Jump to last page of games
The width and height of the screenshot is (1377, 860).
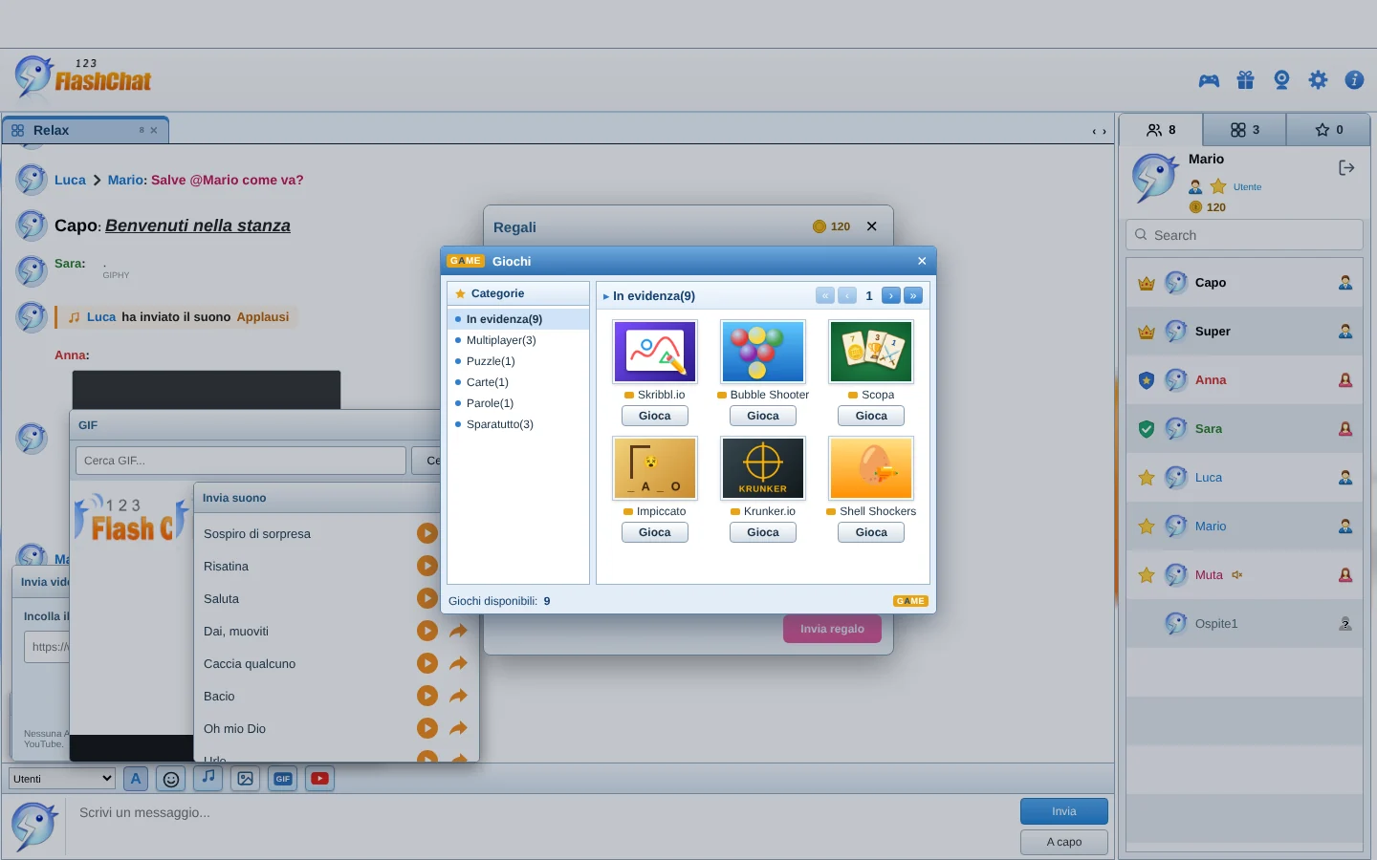coord(913,296)
